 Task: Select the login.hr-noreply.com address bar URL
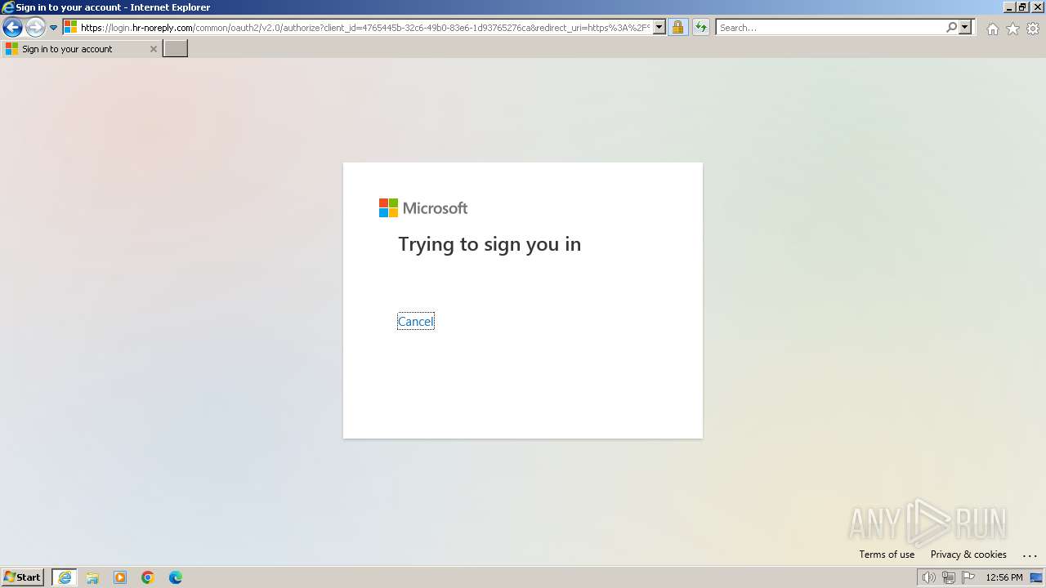click(x=365, y=28)
